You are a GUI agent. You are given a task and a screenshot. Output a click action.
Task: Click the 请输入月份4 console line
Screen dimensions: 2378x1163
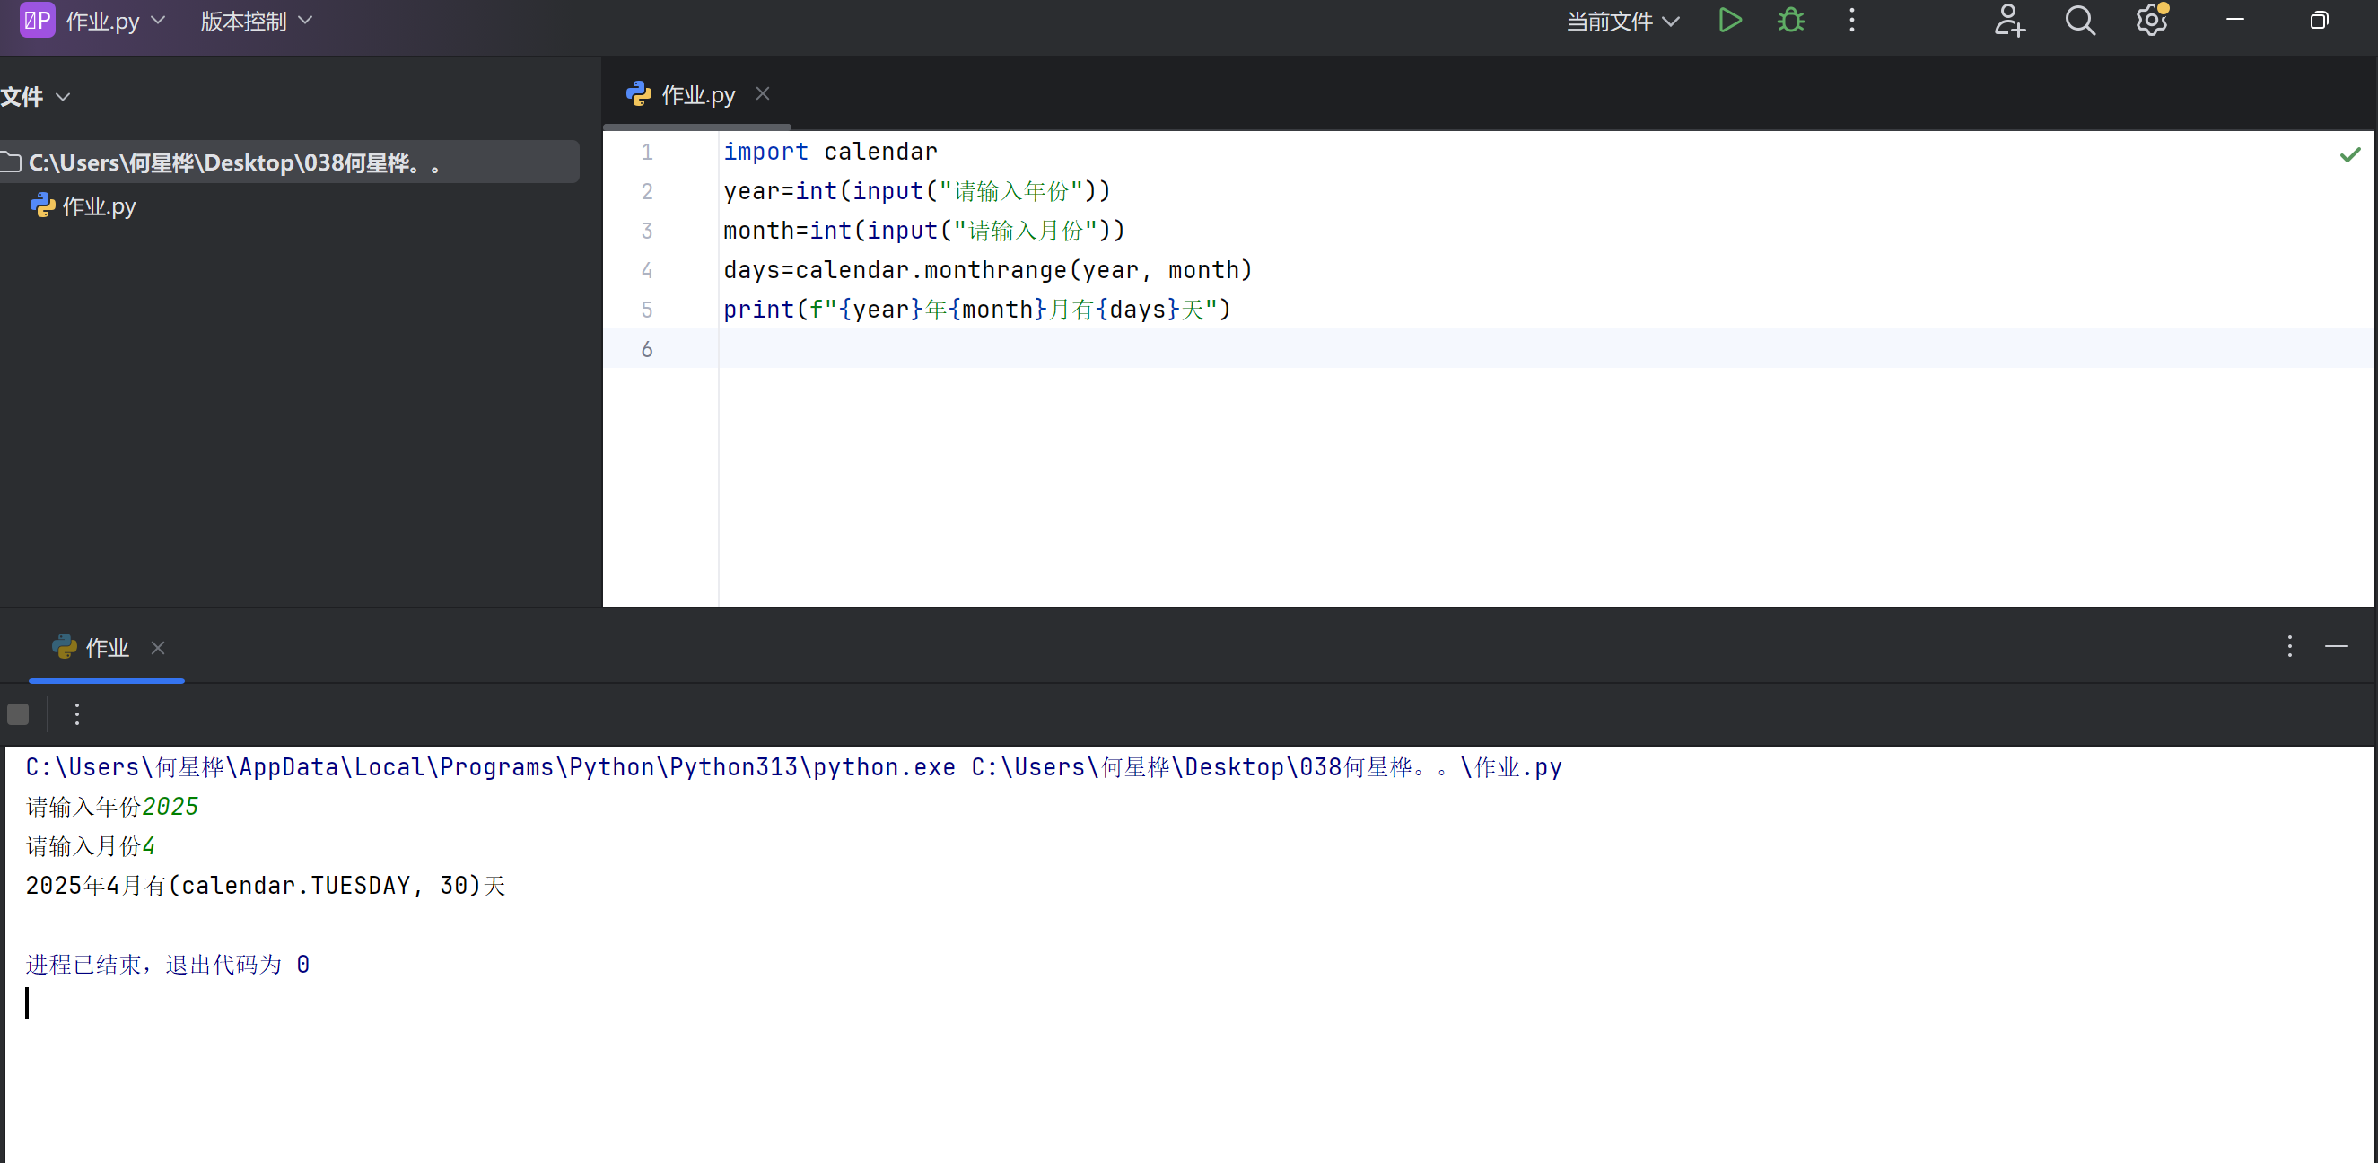coord(91,846)
